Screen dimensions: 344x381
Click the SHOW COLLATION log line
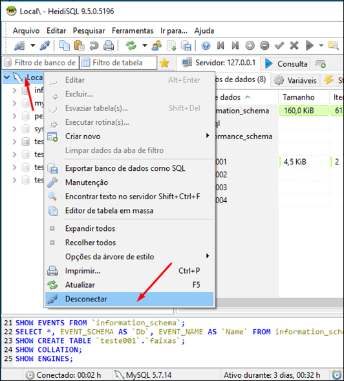(x=48, y=350)
